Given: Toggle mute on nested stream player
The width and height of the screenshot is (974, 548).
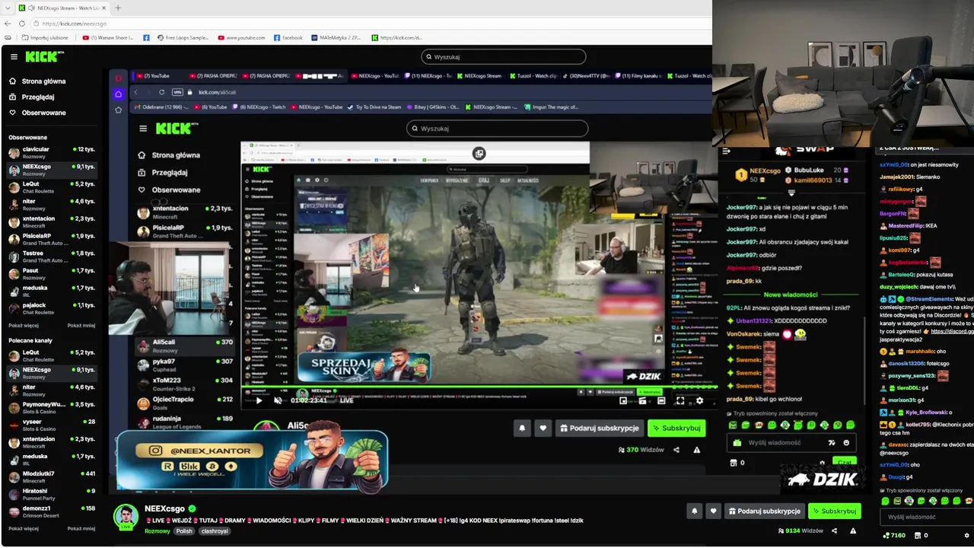Looking at the screenshot, I should (x=278, y=400).
